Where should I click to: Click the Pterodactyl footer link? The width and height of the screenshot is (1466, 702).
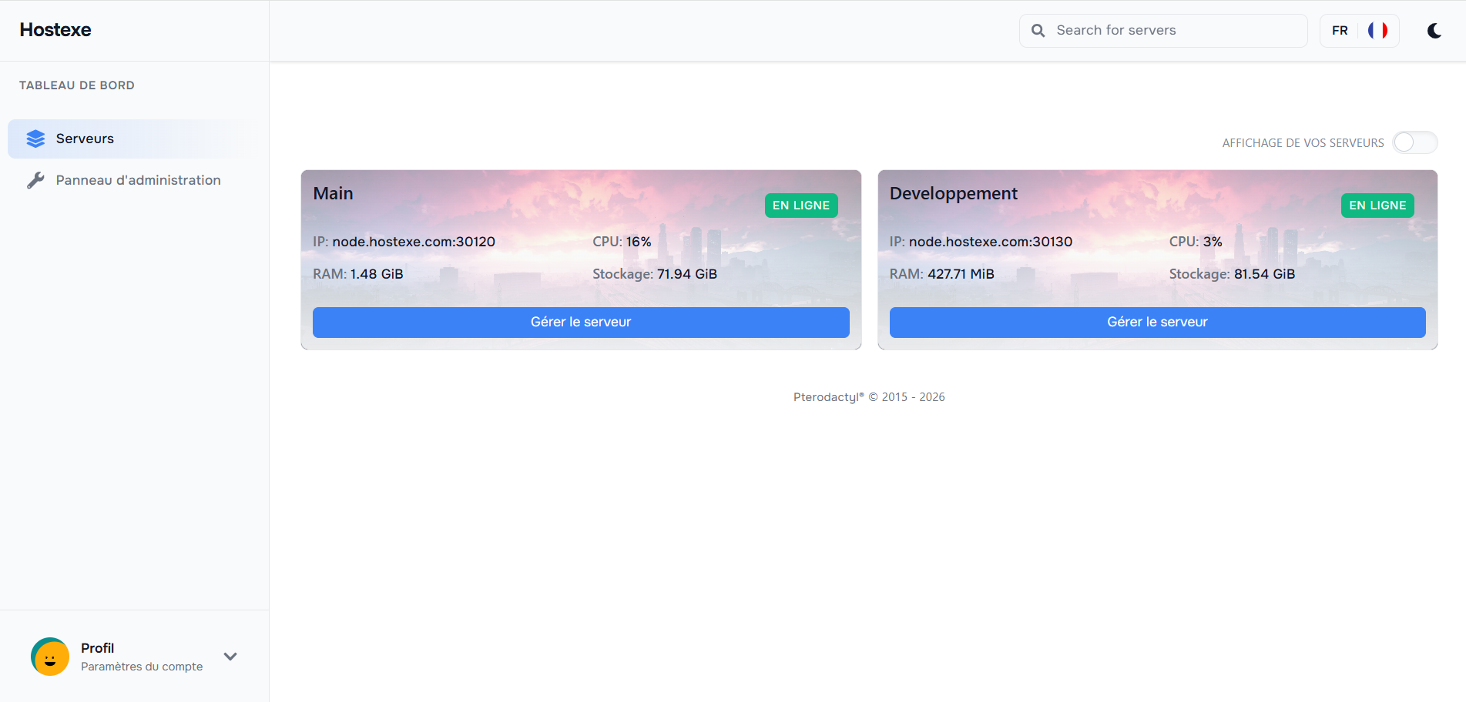click(x=828, y=397)
